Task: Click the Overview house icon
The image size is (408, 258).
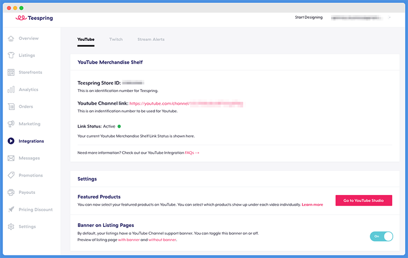Action: pos(11,38)
